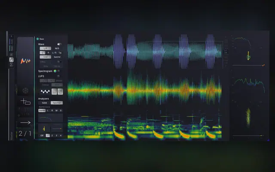Click the plus rectangle add-track icon
Screen dimensions: 275x172
(26, 101)
